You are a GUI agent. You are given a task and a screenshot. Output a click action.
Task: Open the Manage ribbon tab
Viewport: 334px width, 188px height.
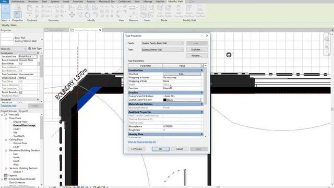click(x=148, y=2)
